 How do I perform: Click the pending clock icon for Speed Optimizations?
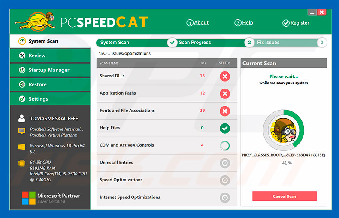224,180
